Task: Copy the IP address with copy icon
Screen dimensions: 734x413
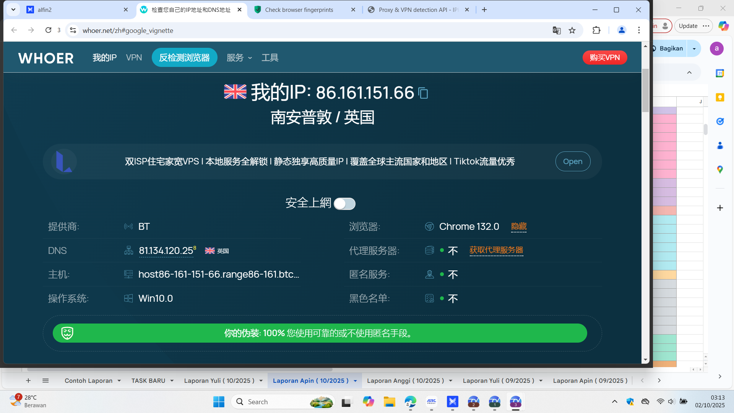Action: 423,93
